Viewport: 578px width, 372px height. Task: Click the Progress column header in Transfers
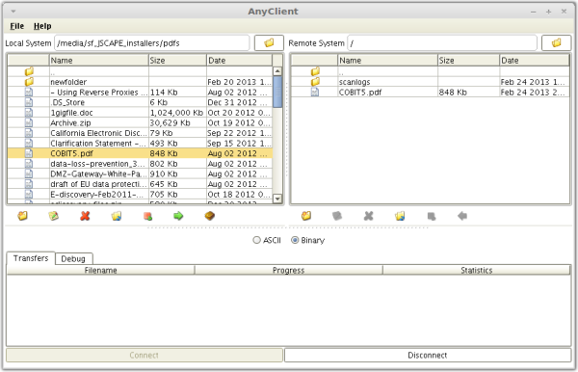(x=289, y=270)
